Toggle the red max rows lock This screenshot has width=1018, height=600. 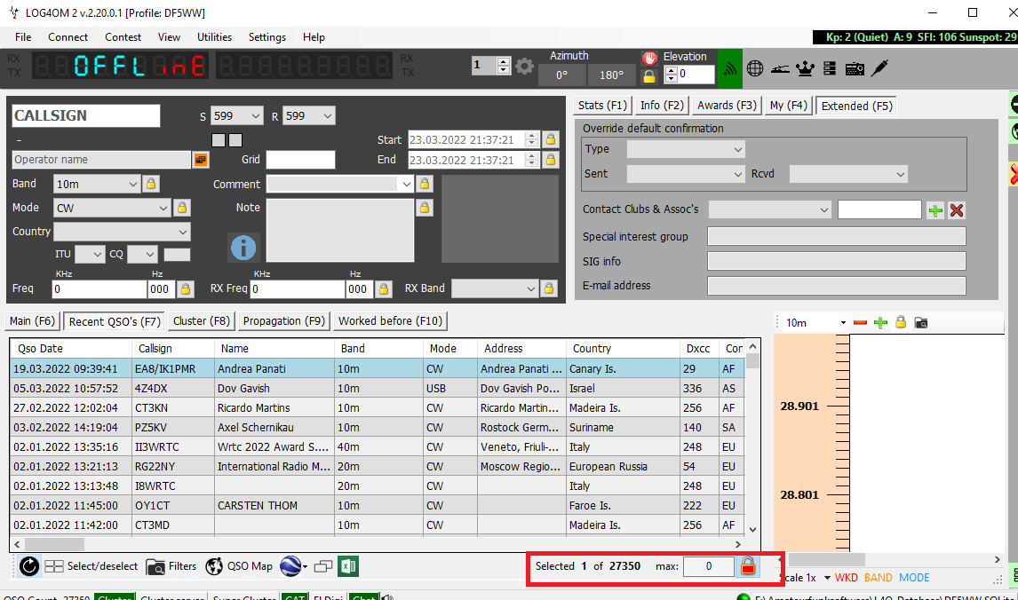[748, 565]
